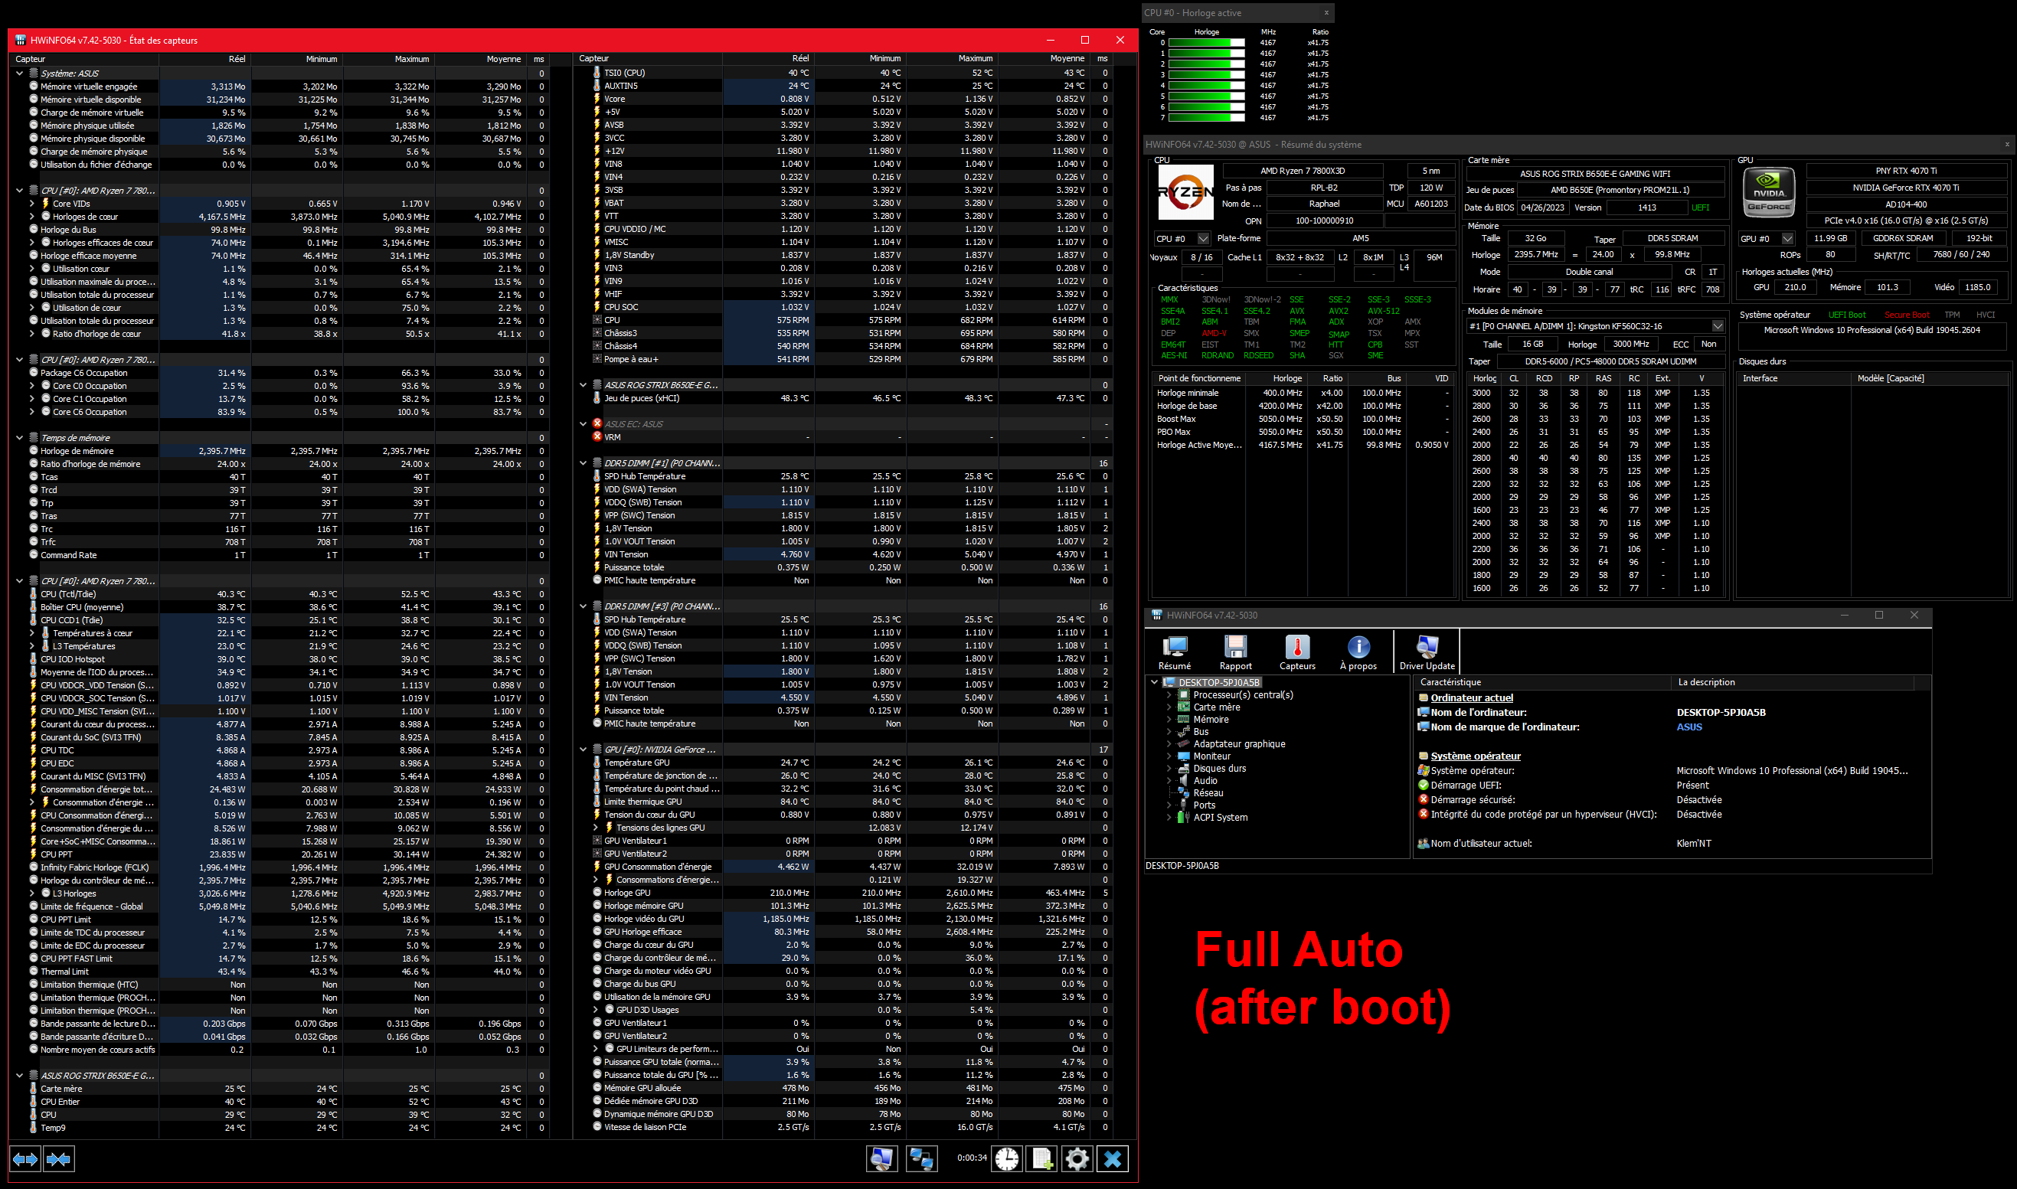The height and width of the screenshot is (1189, 2017).
Task: Click the Rapport floppy disk icon
Action: point(1235,652)
